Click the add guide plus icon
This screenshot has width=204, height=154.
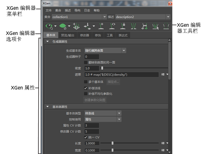[x=101, y=26]
